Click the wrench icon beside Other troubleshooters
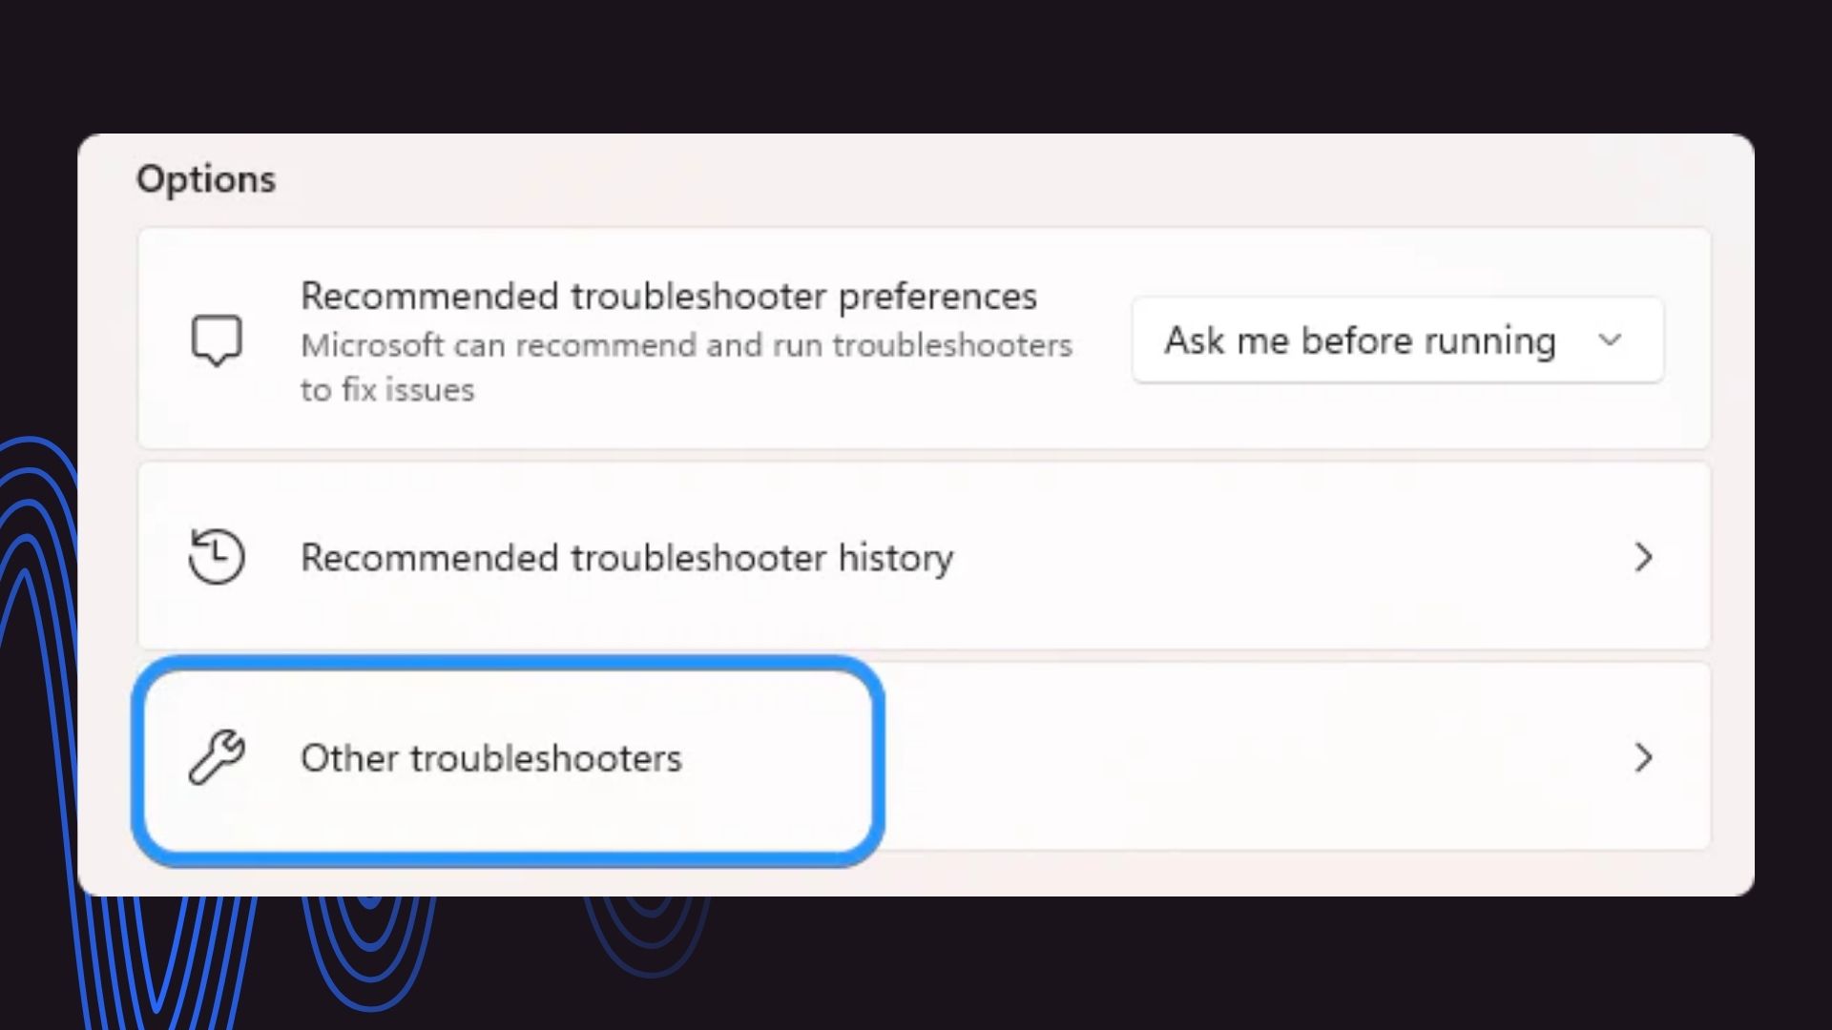Viewport: 1832px width, 1030px height. (x=217, y=757)
